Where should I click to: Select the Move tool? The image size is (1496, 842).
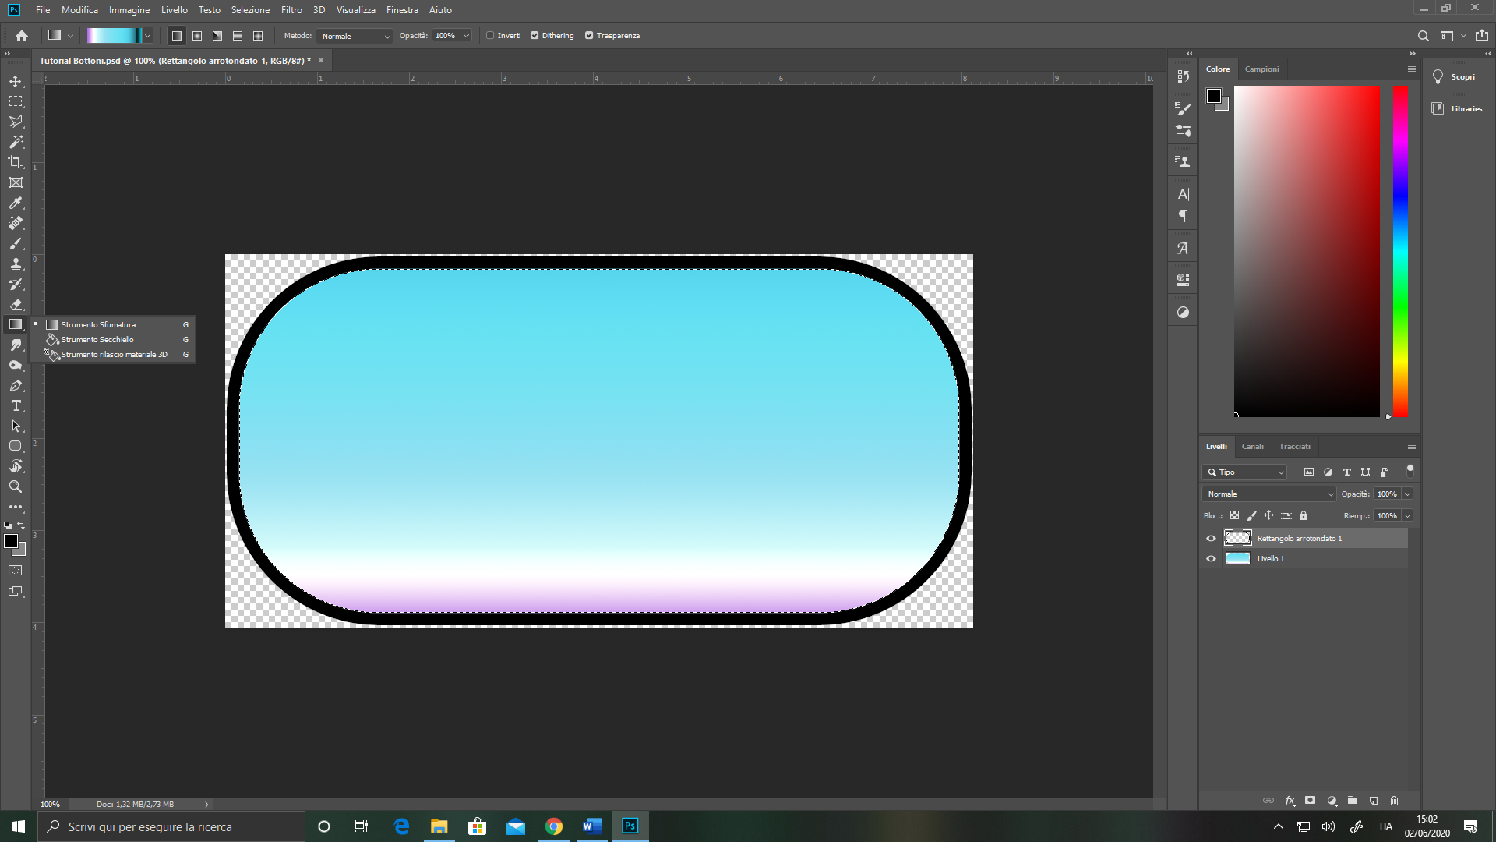(16, 81)
